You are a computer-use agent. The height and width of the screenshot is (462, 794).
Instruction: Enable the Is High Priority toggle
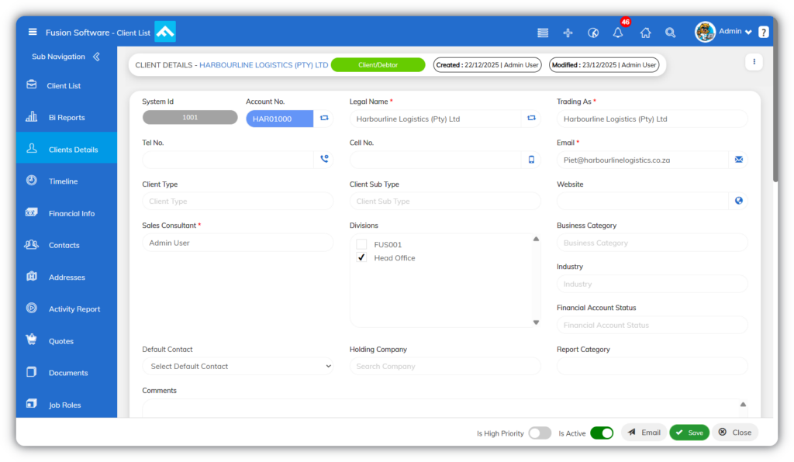pyautogui.click(x=540, y=433)
